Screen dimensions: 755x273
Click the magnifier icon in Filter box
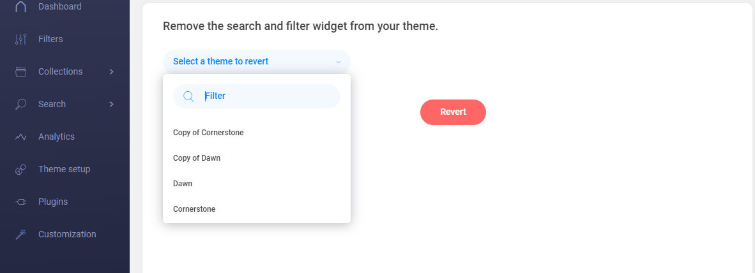[189, 96]
